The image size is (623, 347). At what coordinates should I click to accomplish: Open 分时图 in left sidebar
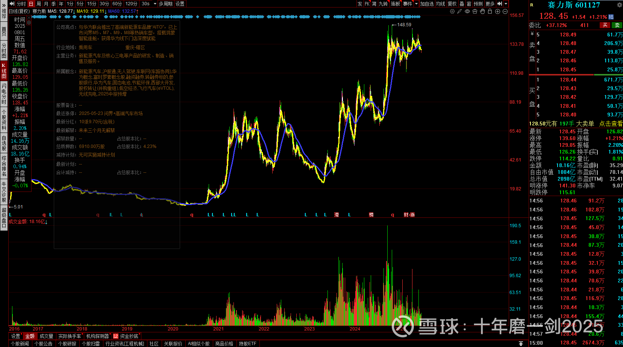4,50
